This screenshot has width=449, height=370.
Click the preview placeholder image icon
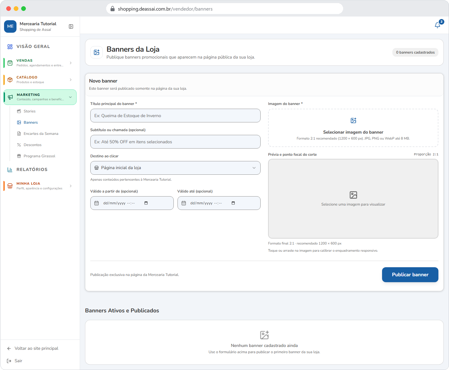(x=353, y=195)
